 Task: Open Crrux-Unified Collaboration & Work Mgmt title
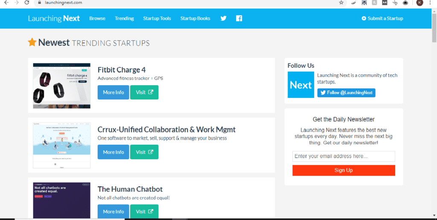[166, 129]
